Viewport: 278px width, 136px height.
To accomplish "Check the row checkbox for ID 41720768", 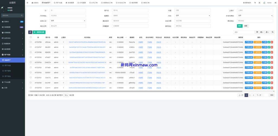I will tap(31, 42).
